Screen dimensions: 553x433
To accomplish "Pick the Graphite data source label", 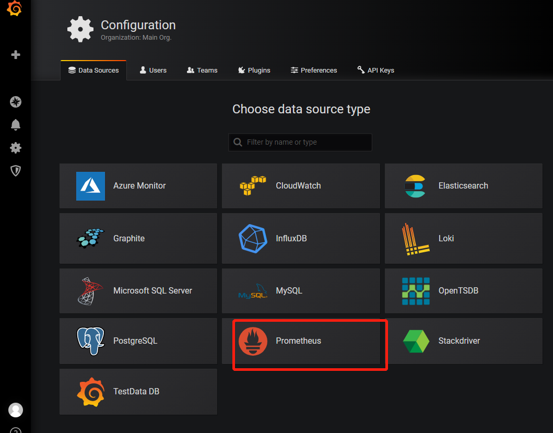I will click(x=129, y=239).
